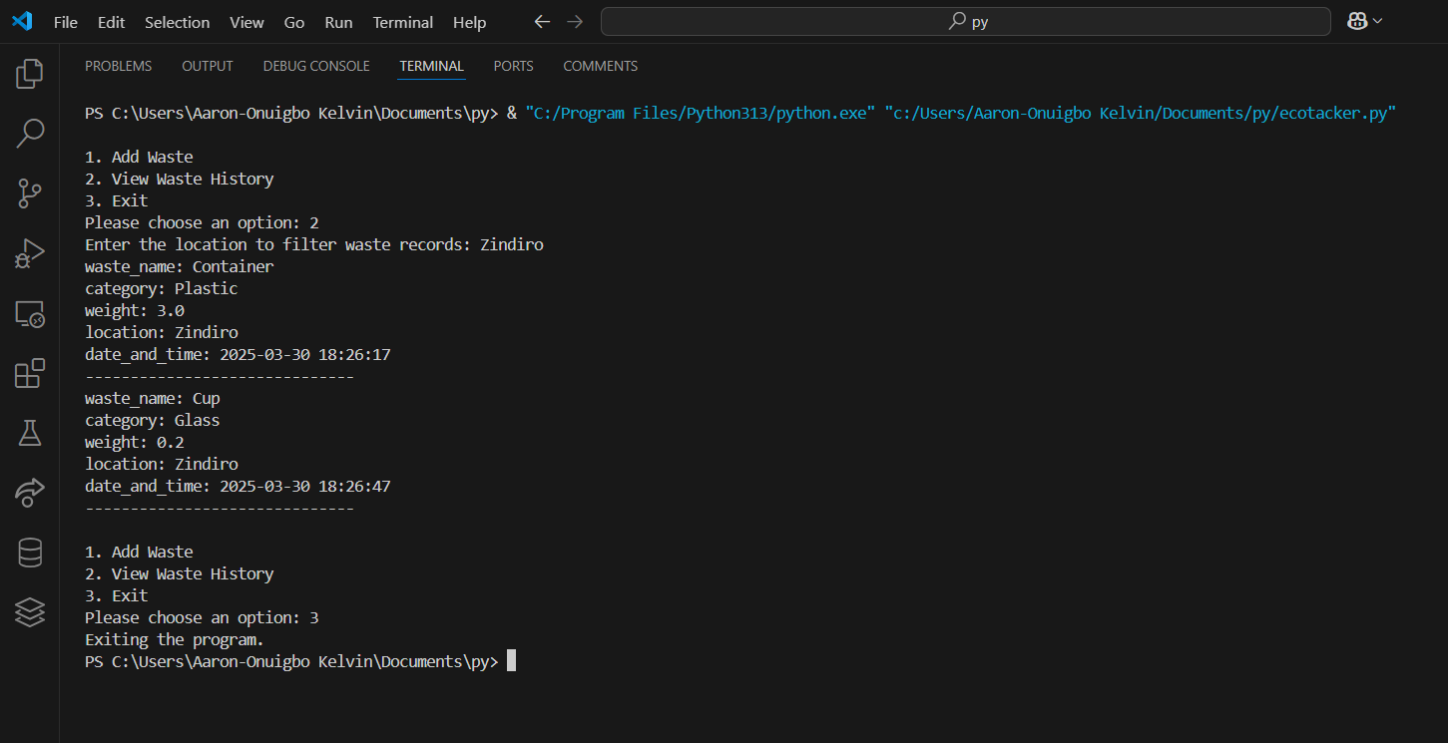Open the Run and Debug view
The image size is (1448, 743).
pyautogui.click(x=30, y=254)
